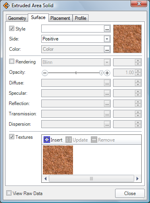The width and height of the screenshot is (150, 203).
Task: Click the Insert texture plus icon
Action: coord(47,140)
